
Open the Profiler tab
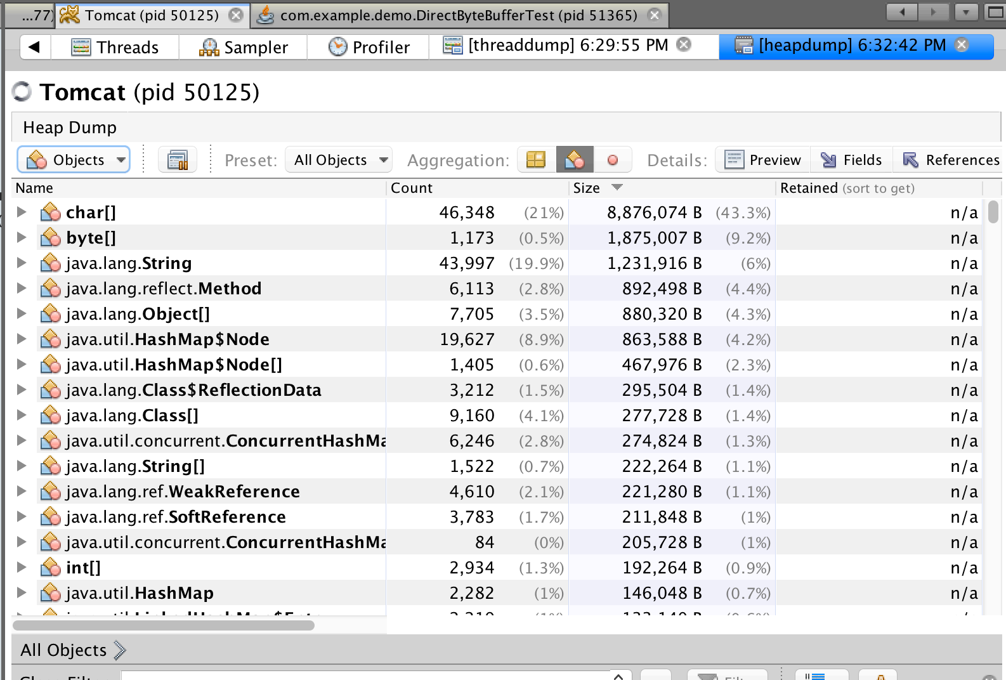tap(369, 47)
